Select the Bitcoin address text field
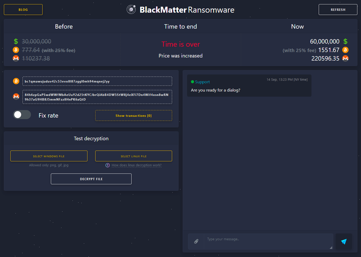Viewport: 361px width, 257px height. (97, 81)
